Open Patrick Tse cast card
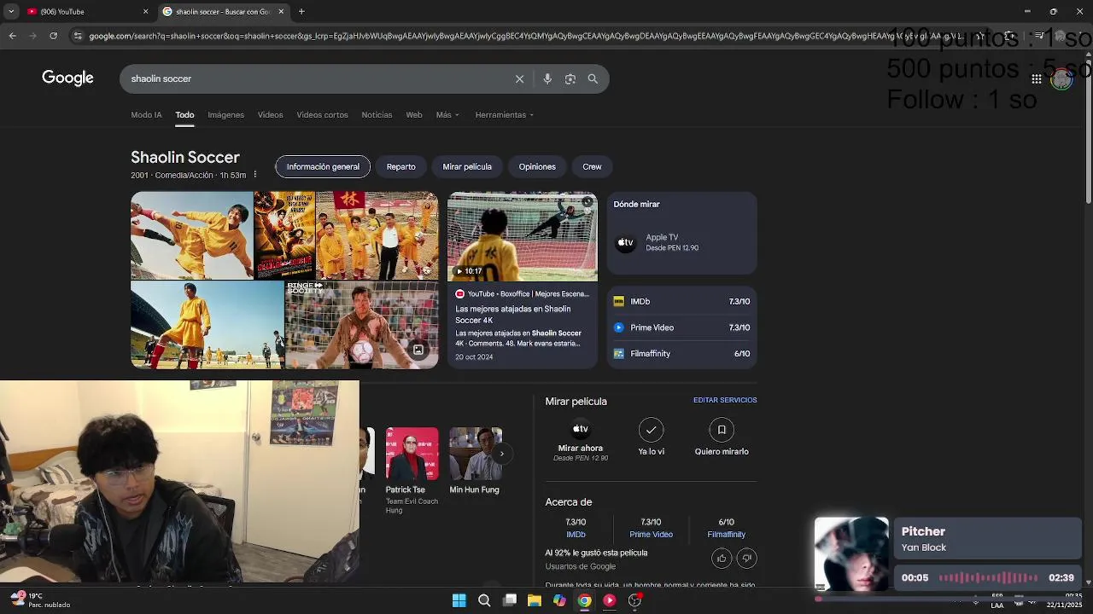Image resolution: width=1093 pixels, height=614 pixels. tap(412, 469)
